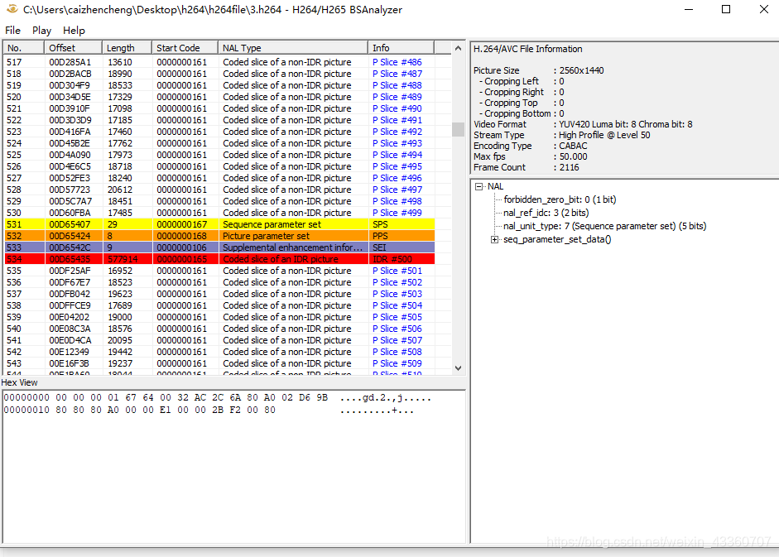Select the nal_unit_type tree item
Screen dimensions: 779x557
(x=604, y=226)
